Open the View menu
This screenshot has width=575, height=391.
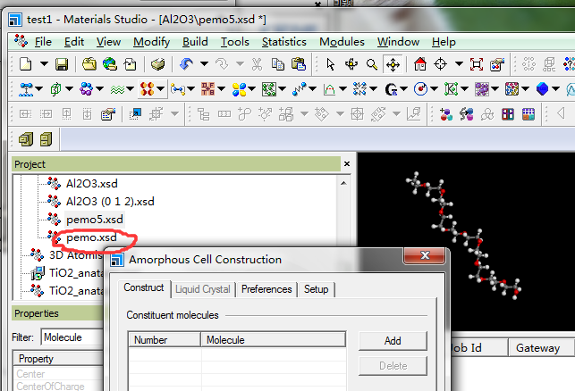point(108,42)
